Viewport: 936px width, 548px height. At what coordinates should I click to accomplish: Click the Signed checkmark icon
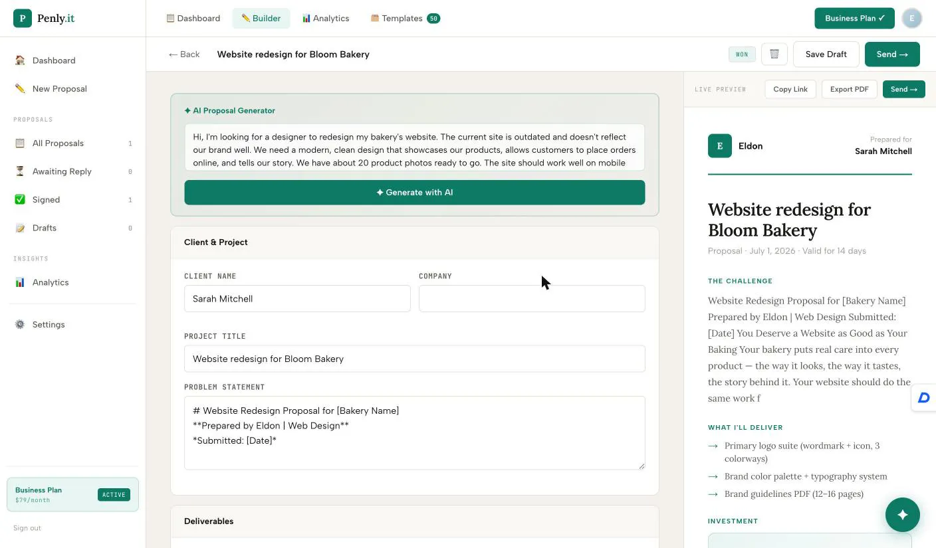pyautogui.click(x=20, y=199)
